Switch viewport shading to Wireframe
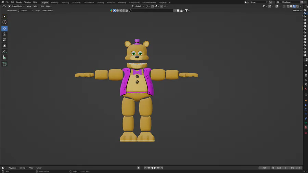308x173 pixels. [x=288, y=6]
